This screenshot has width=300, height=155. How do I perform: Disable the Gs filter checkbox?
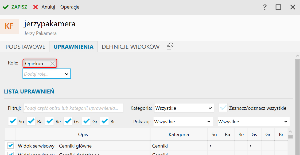68,121
